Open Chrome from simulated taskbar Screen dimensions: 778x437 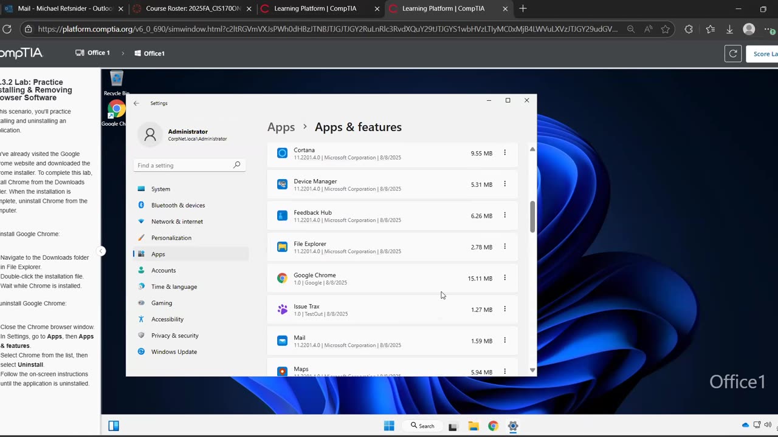coord(493,426)
